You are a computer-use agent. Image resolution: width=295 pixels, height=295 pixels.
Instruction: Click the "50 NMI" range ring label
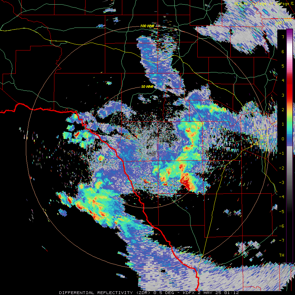click(147, 87)
